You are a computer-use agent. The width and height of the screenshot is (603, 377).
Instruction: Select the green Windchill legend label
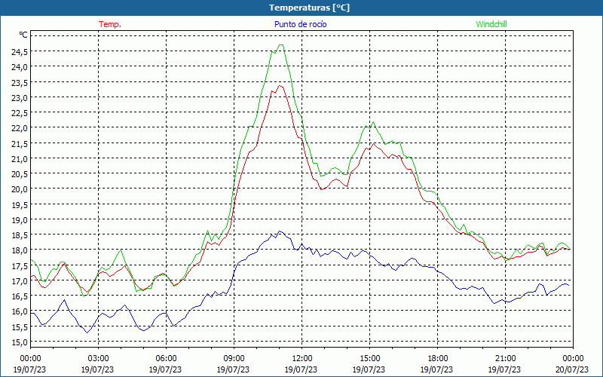pos(491,24)
